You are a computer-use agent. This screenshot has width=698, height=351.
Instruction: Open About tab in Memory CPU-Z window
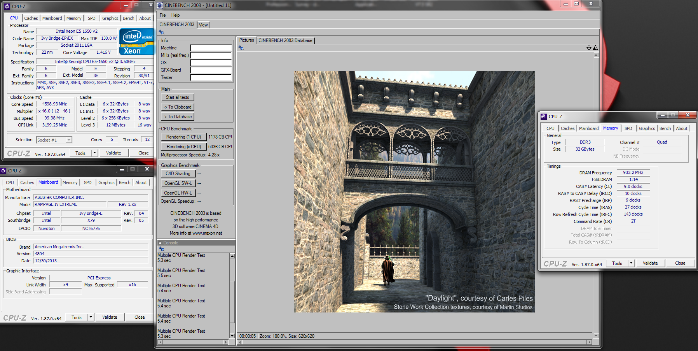click(682, 128)
